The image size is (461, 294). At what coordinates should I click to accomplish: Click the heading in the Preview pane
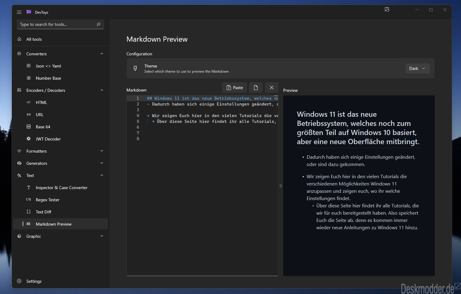[x=358, y=128]
